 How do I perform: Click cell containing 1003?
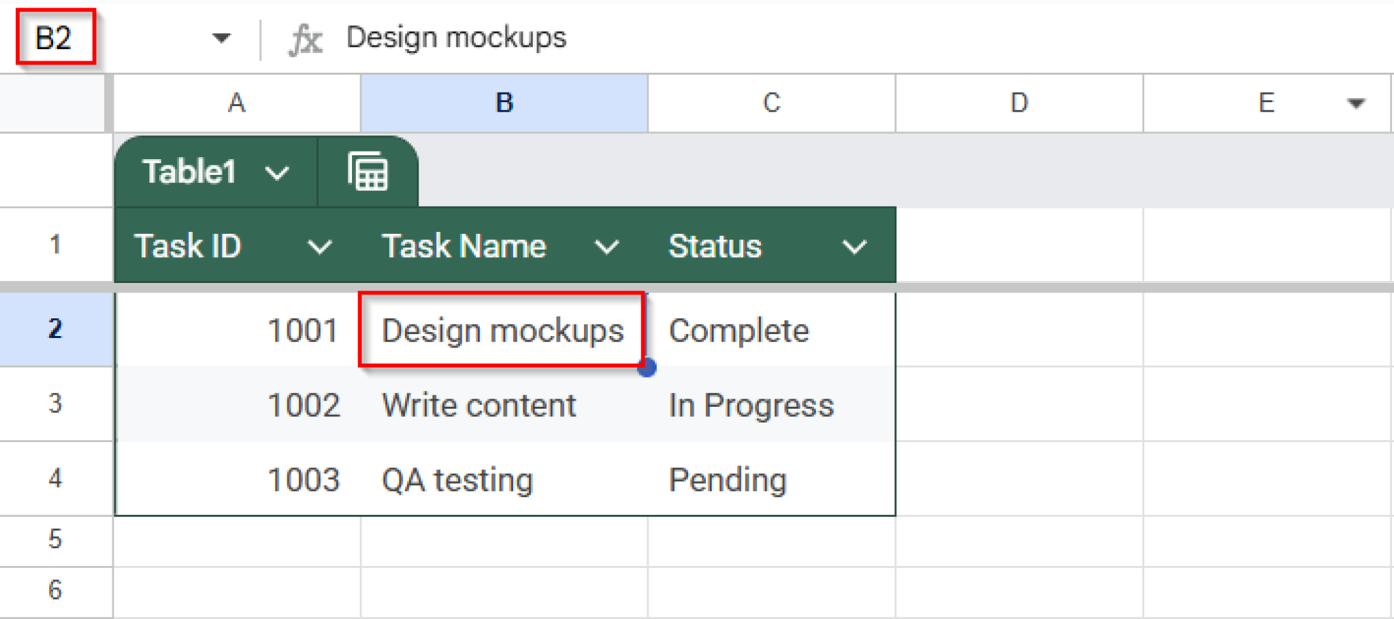point(237,479)
